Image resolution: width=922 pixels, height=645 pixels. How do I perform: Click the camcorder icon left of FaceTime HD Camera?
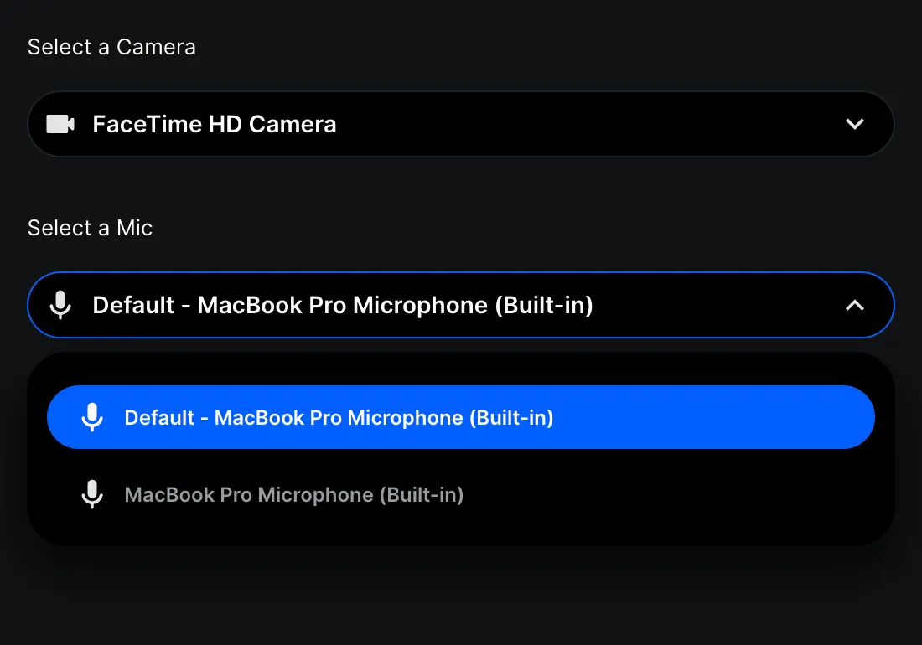click(60, 124)
